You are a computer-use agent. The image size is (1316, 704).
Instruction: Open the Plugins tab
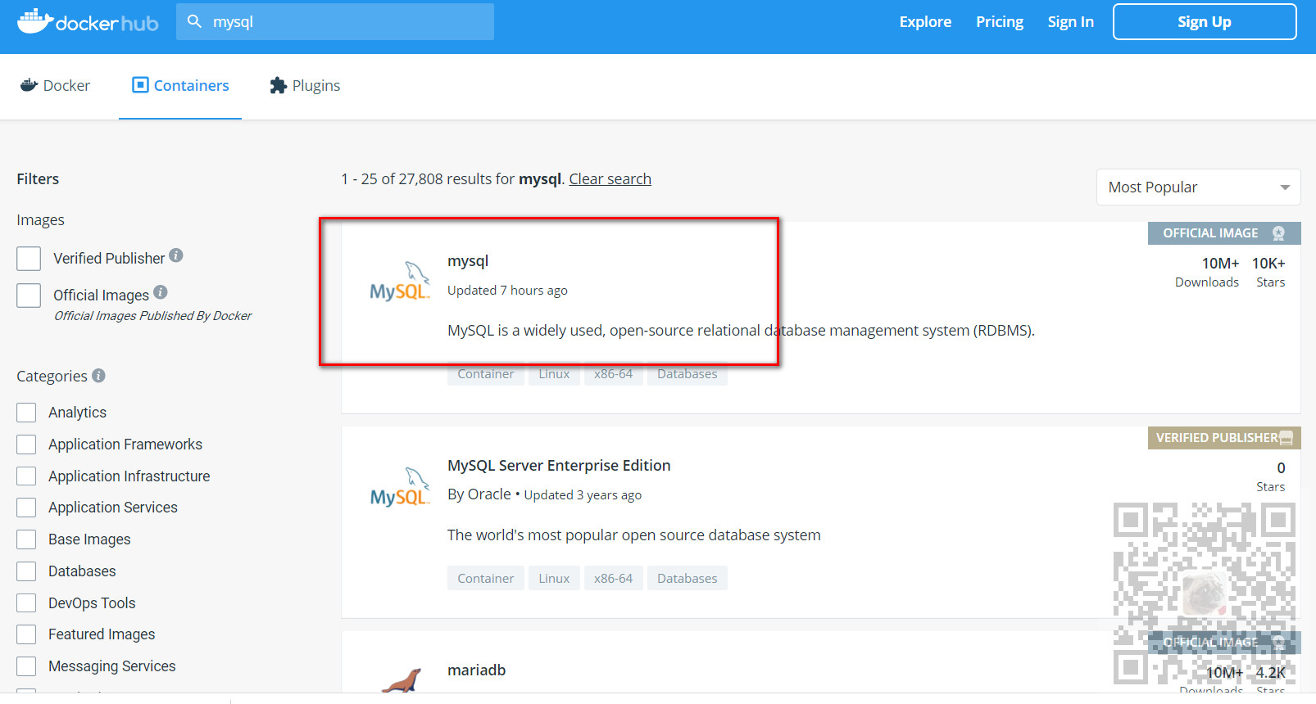[305, 86]
